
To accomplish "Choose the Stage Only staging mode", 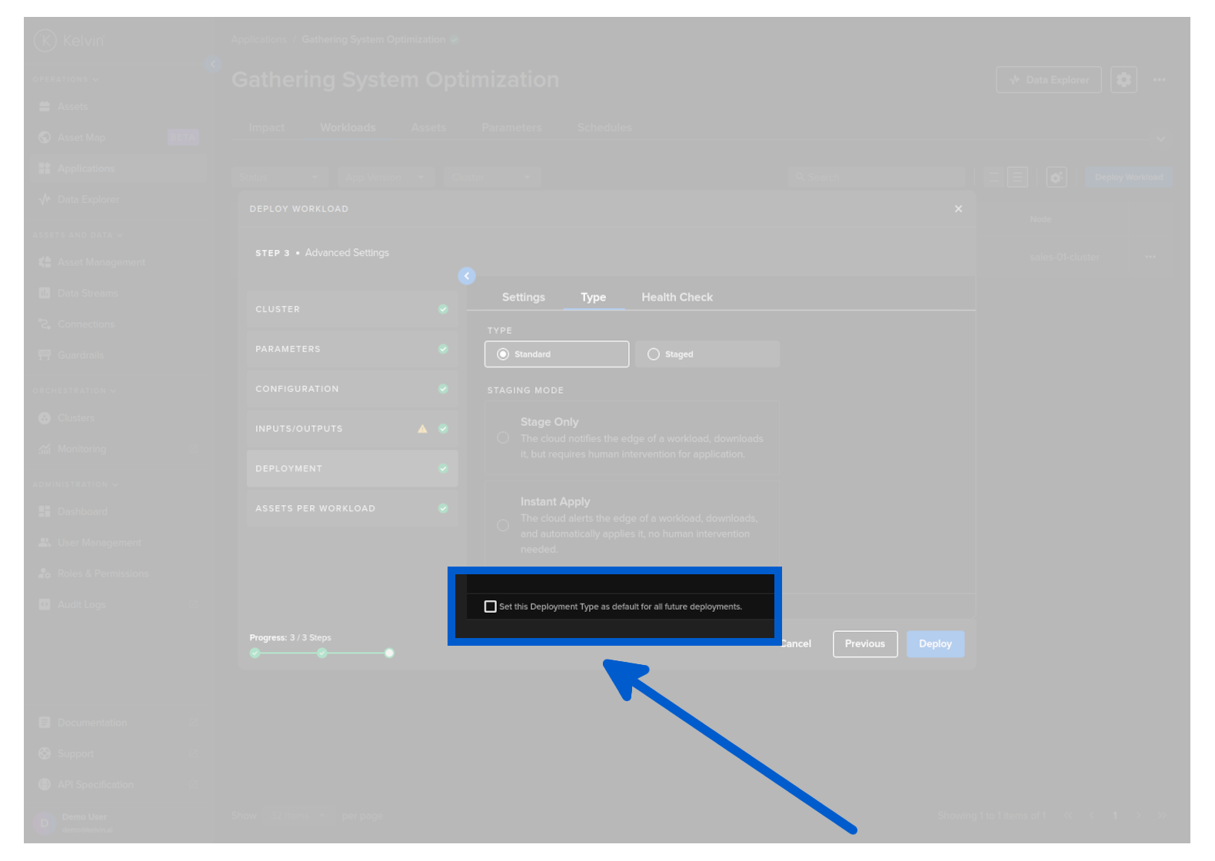I will point(503,437).
